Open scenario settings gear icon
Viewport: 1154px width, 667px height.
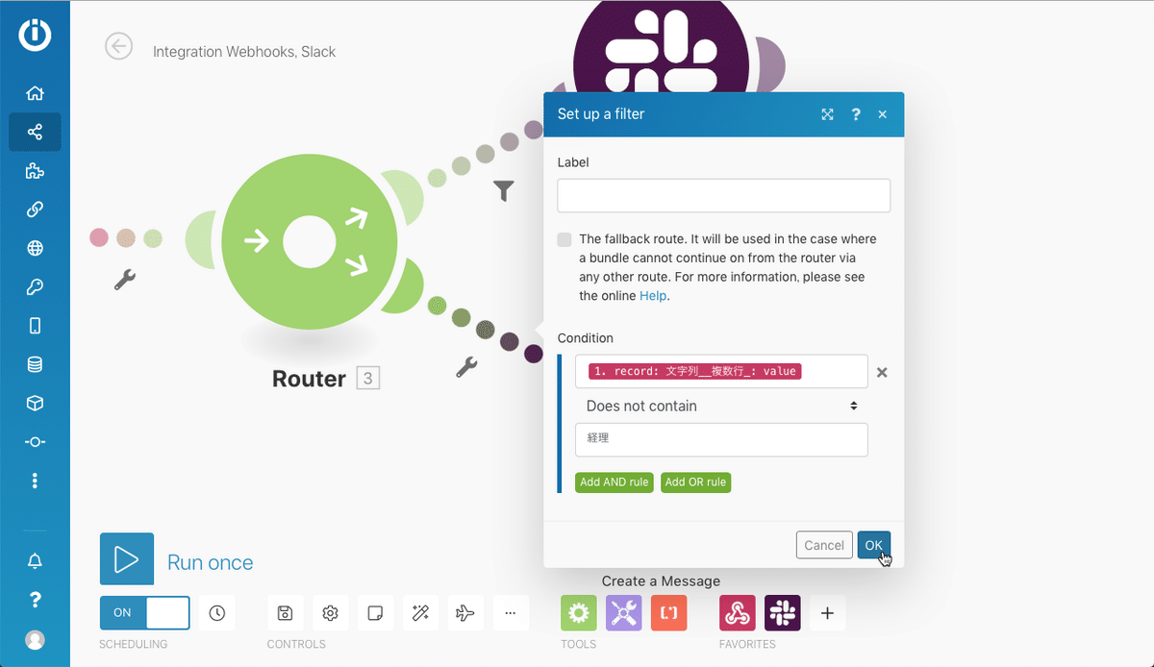pyautogui.click(x=330, y=612)
